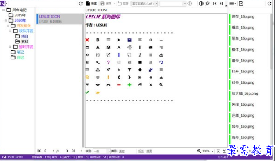Select the 笔记 folder in the tree
Screen dimensions: 277x163
coord(17,52)
